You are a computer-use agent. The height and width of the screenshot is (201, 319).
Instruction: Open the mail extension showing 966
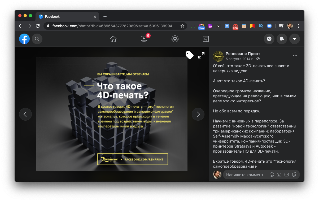point(235,26)
